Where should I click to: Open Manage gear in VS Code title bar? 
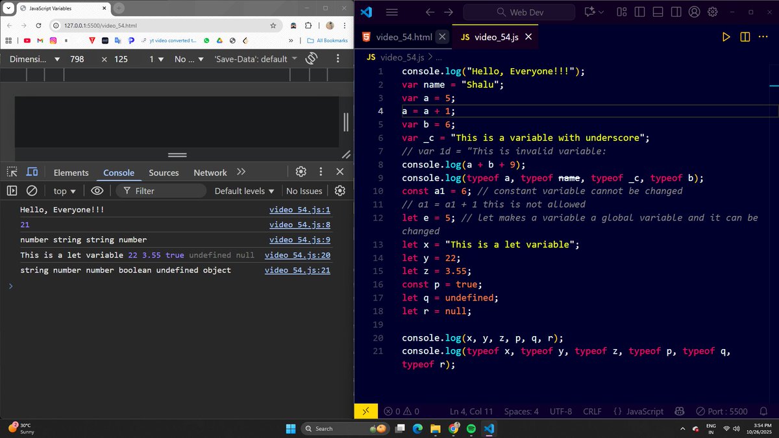coord(713,12)
